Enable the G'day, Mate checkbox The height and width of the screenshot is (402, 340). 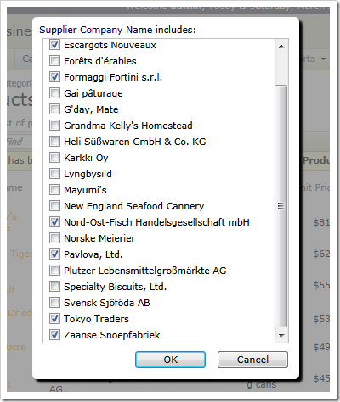[x=54, y=109]
